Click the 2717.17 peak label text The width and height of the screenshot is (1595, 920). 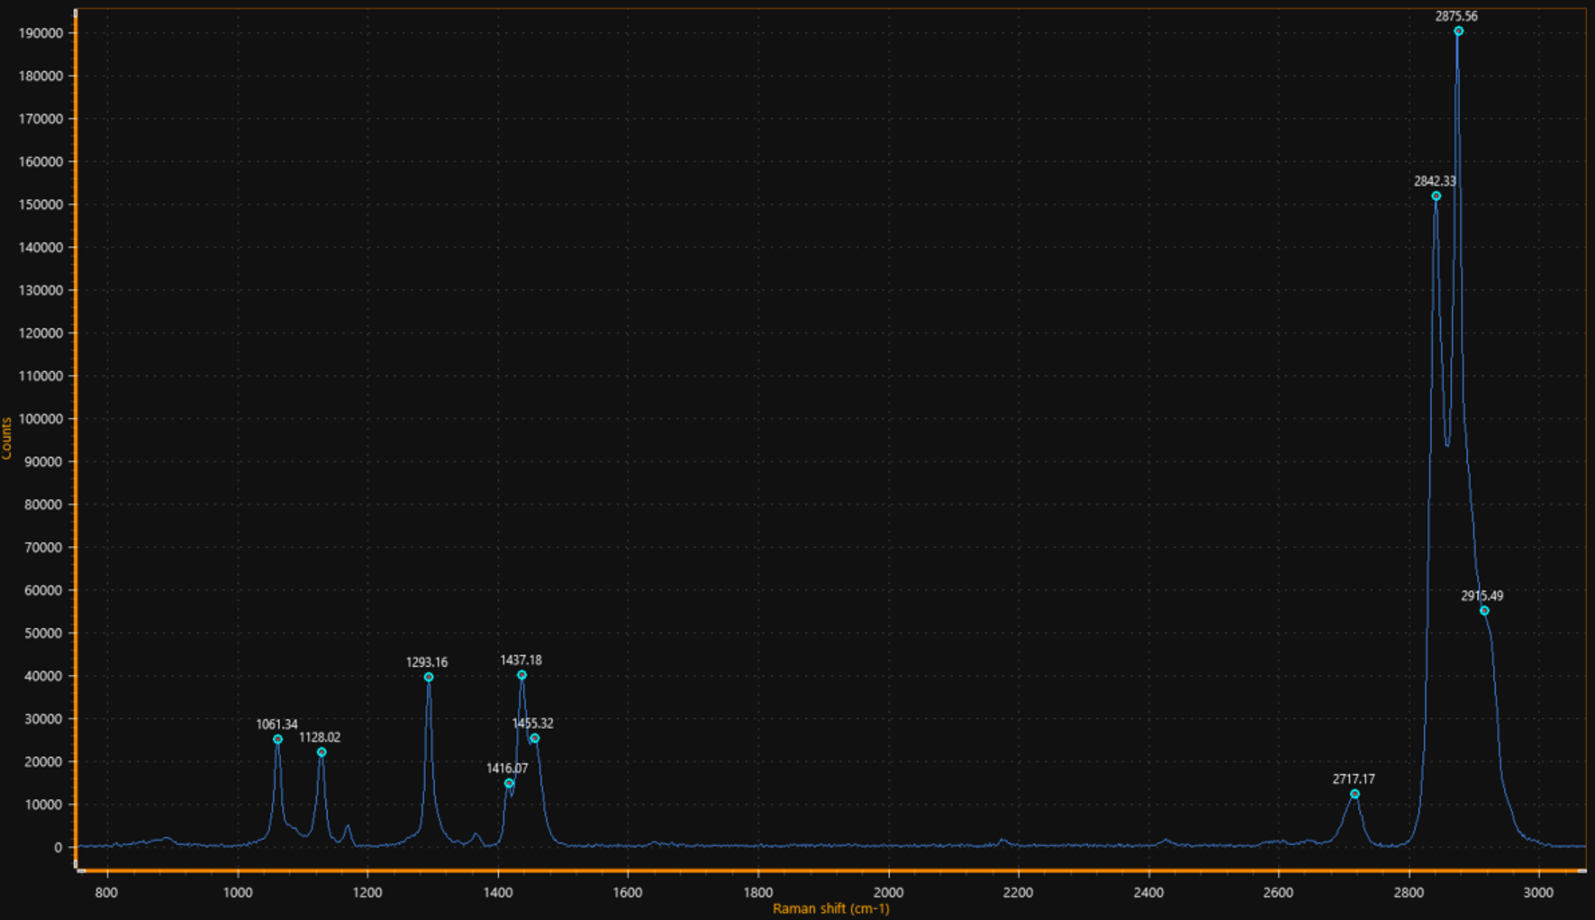(x=1354, y=779)
